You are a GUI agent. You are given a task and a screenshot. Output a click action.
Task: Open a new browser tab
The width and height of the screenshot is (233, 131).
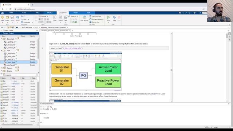point(33,5)
